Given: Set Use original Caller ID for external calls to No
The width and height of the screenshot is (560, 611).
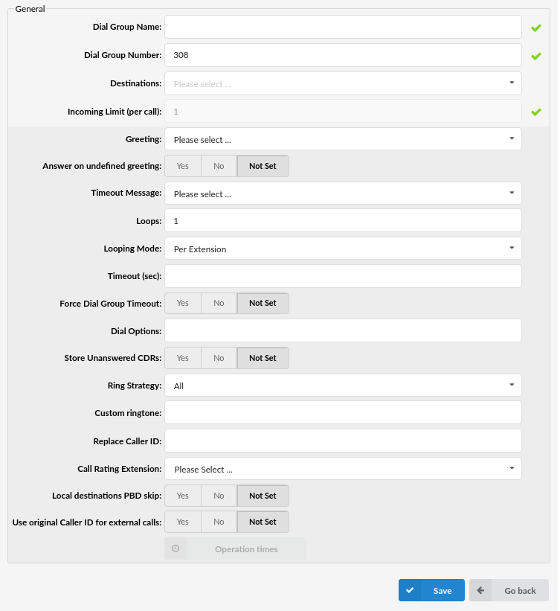Looking at the screenshot, I should [x=219, y=522].
